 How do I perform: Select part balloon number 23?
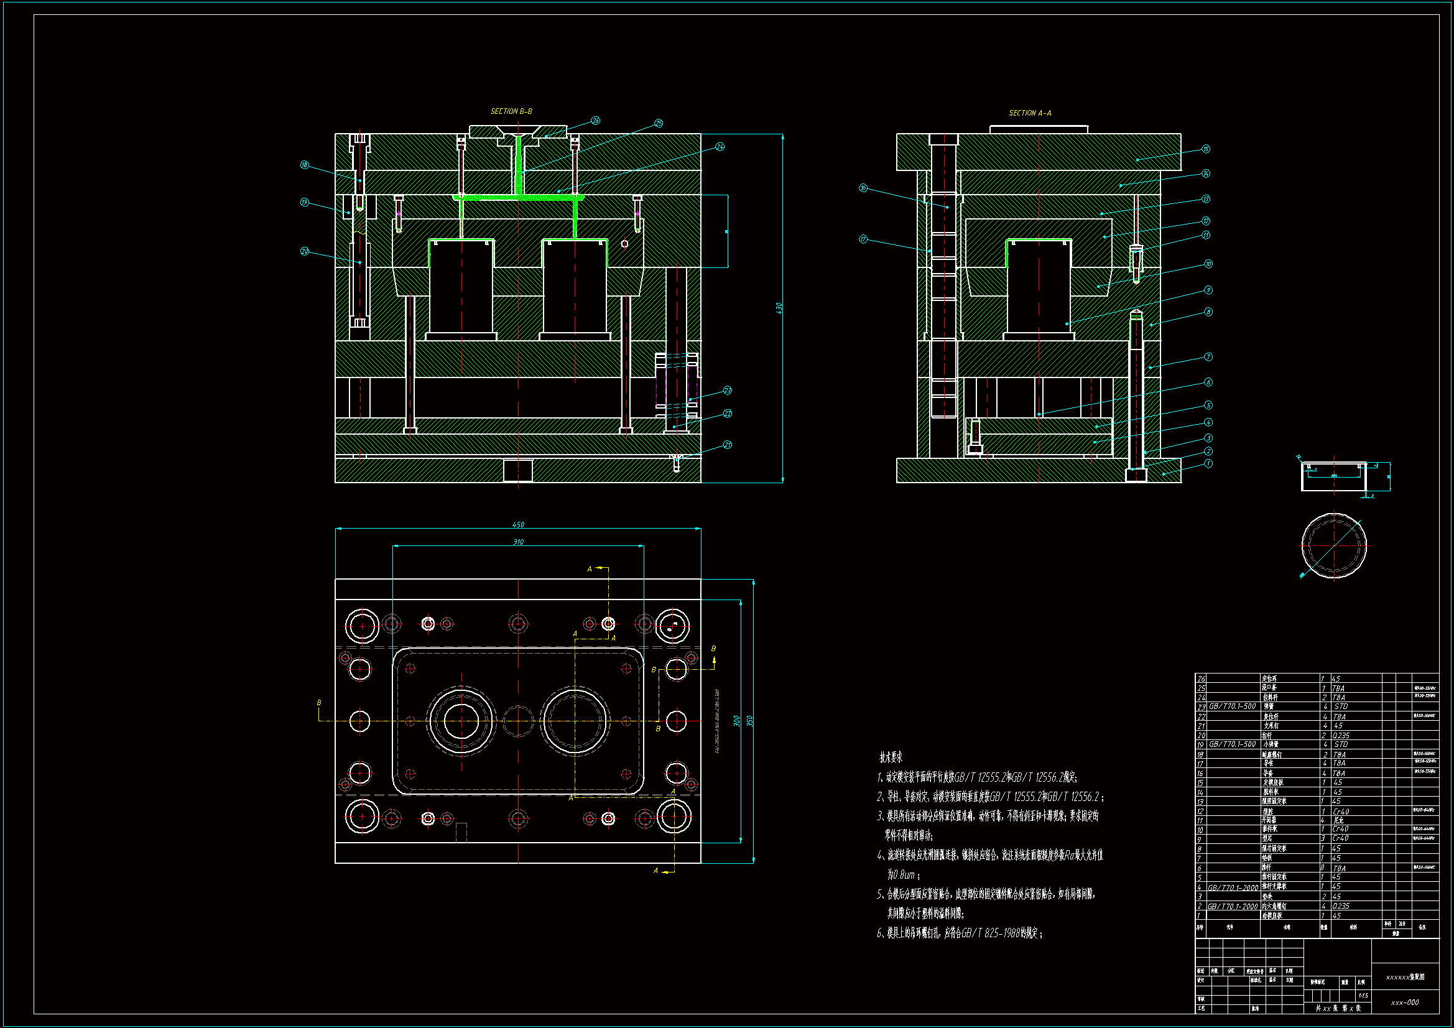pos(727,390)
